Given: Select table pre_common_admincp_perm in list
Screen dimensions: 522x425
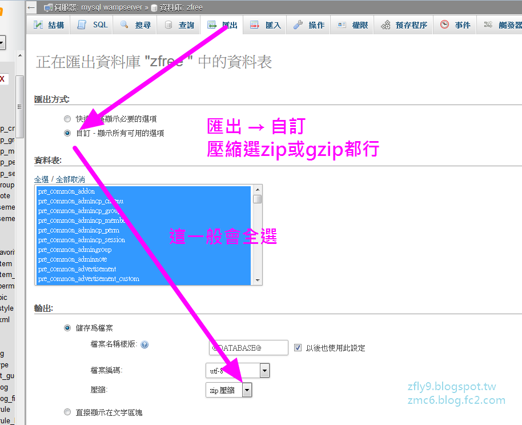Looking at the screenshot, I should [x=143, y=230].
